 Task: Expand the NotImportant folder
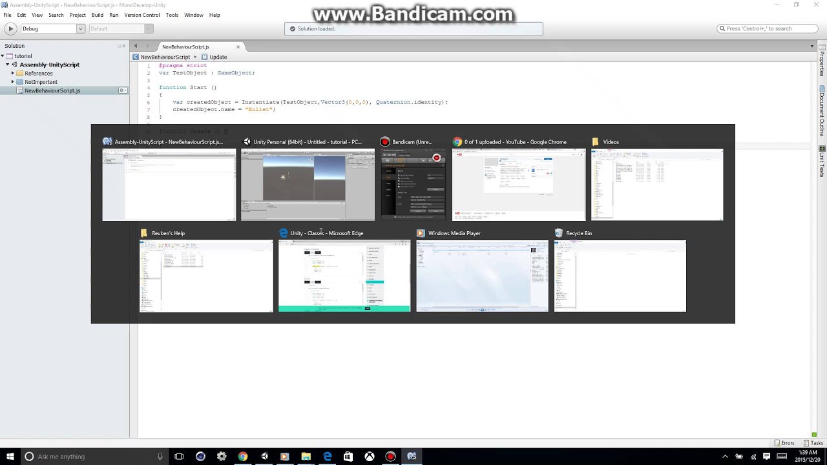coord(12,82)
